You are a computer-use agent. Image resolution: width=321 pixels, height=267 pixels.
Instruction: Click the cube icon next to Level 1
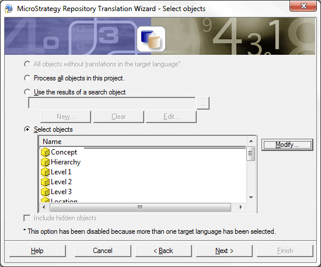click(x=45, y=172)
